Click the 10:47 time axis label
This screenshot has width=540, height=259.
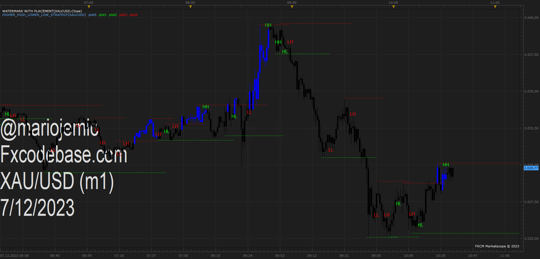473,256
